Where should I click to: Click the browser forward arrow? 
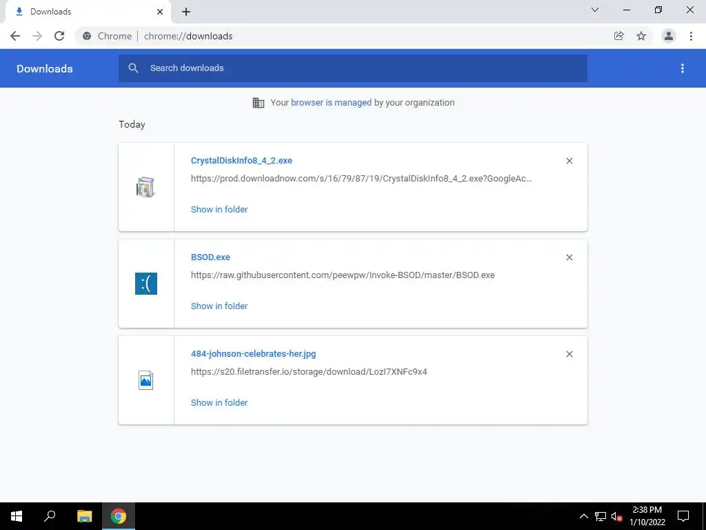[37, 36]
